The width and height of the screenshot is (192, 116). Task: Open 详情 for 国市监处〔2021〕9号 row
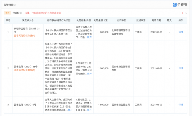[x=181, y=105]
